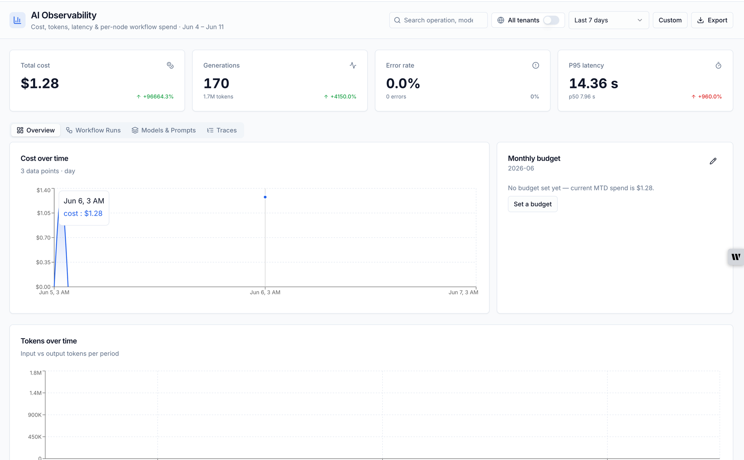Click the AI Observability bar chart logo icon

point(17,20)
